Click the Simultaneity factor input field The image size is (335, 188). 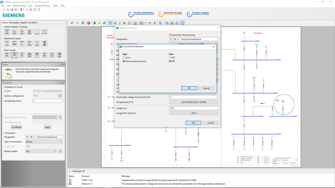coord(47,101)
